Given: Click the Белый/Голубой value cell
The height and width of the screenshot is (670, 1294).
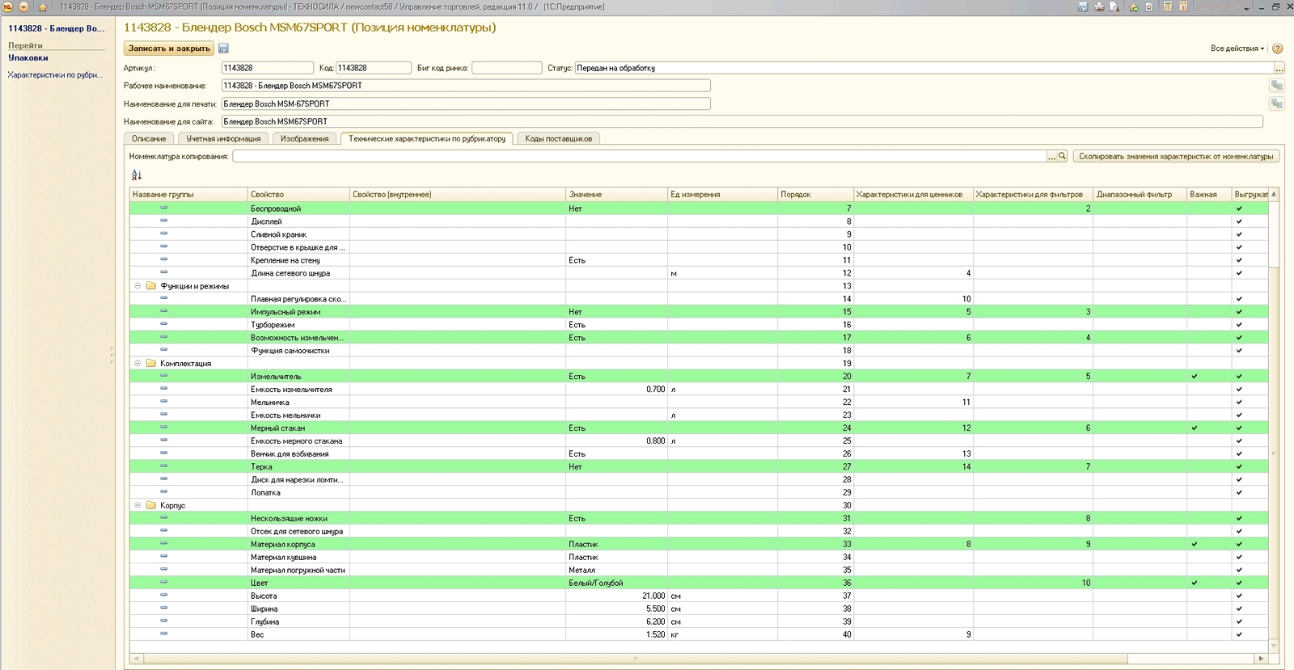Looking at the screenshot, I should [x=616, y=584].
